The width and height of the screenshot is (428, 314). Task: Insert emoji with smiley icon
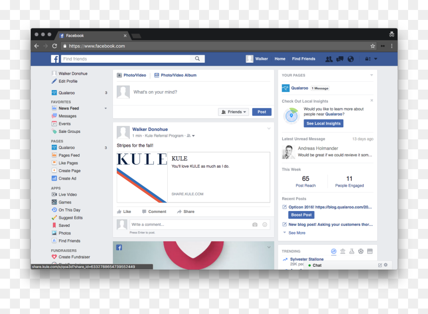264,225
